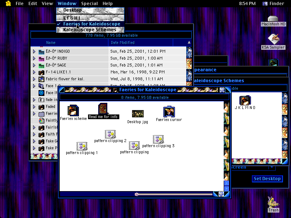The image size is (291, 218).
Task: Expand the Fabric flower for kal. triangle
Action: click(34, 79)
